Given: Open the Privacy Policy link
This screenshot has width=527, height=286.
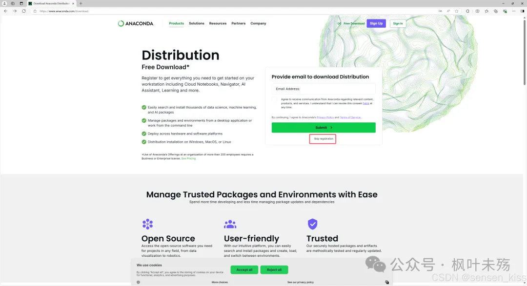Looking at the screenshot, I should coord(325,117).
